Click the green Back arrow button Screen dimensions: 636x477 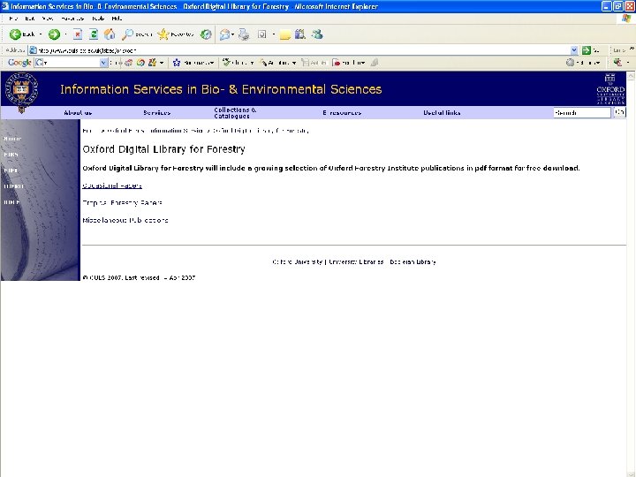tap(15, 34)
